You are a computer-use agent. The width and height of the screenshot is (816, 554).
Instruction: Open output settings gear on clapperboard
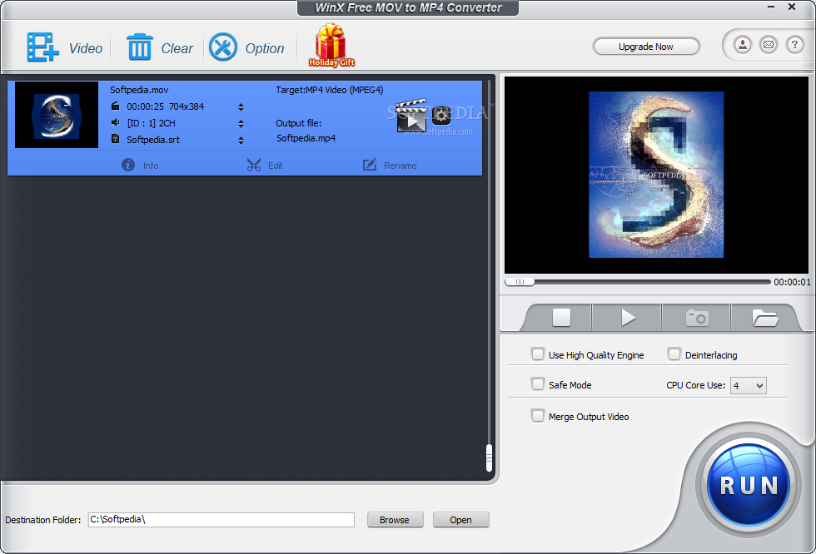tap(441, 115)
